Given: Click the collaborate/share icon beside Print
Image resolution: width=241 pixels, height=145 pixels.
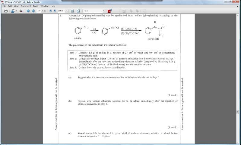Looking at the screenshot, I should click(x=13, y=11).
